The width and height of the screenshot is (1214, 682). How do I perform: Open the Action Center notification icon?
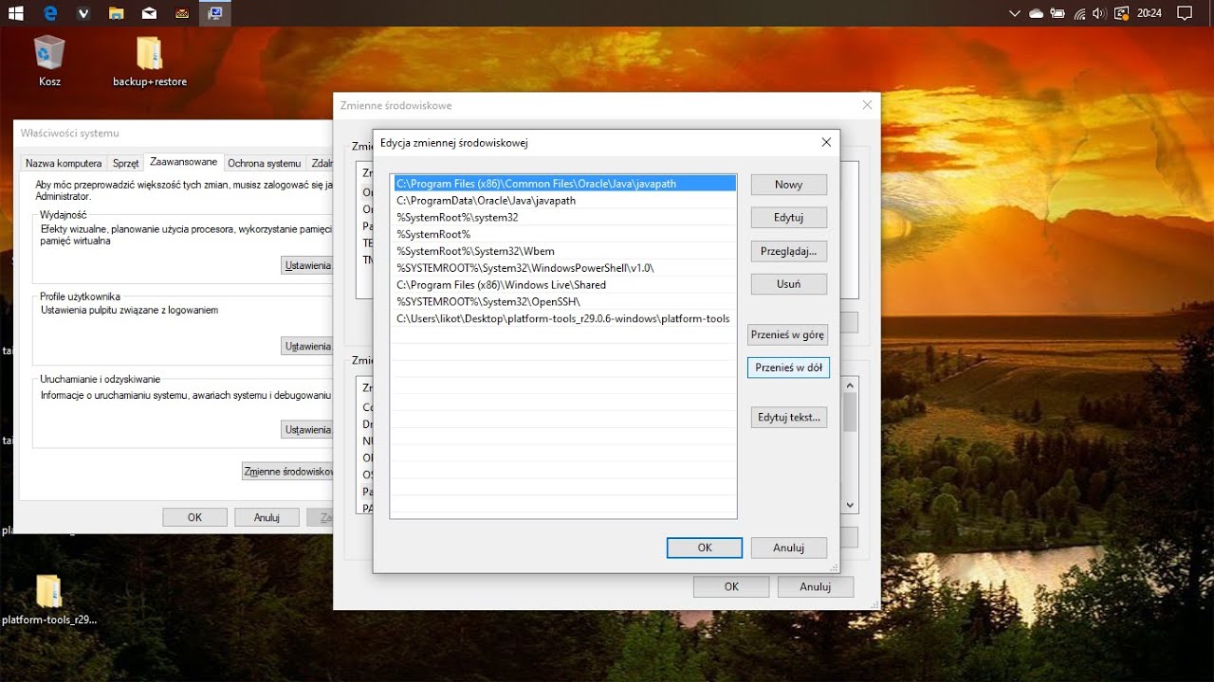tap(1184, 13)
